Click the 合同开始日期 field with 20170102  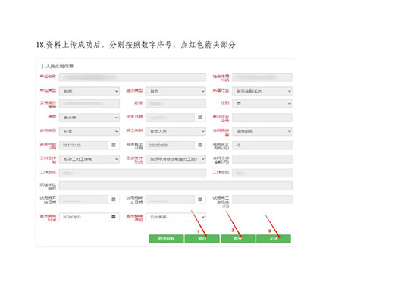tap(83, 146)
